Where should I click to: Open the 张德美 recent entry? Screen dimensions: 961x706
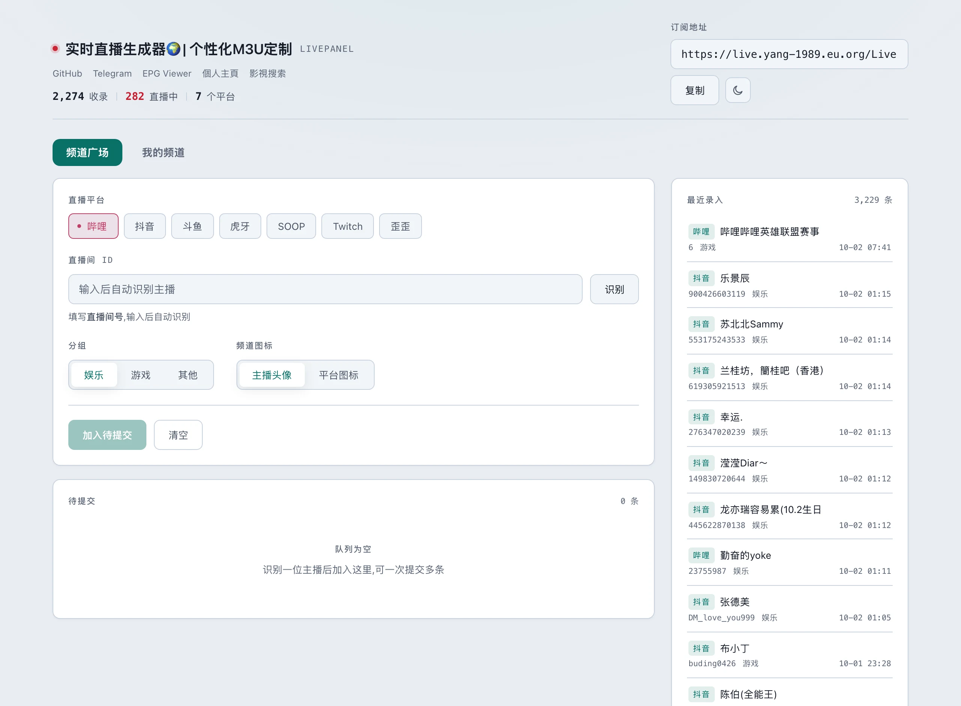click(x=789, y=609)
